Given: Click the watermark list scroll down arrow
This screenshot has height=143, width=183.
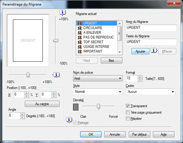Looking at the screenshot, I should tap(120, 52).
